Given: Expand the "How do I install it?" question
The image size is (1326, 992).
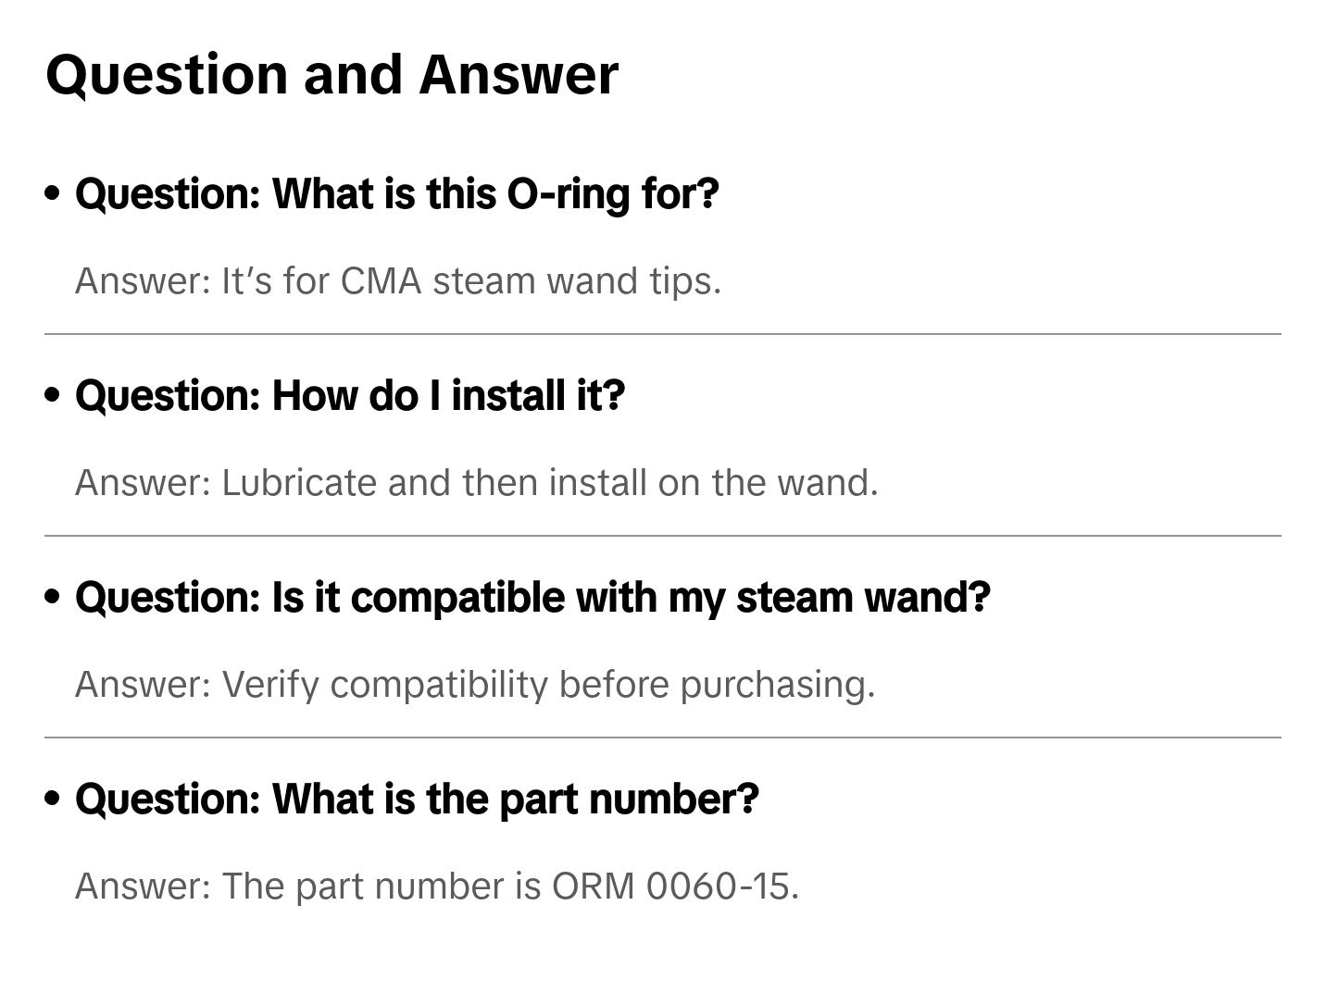Looking at the screenshot, I should (x=349, y=396).
